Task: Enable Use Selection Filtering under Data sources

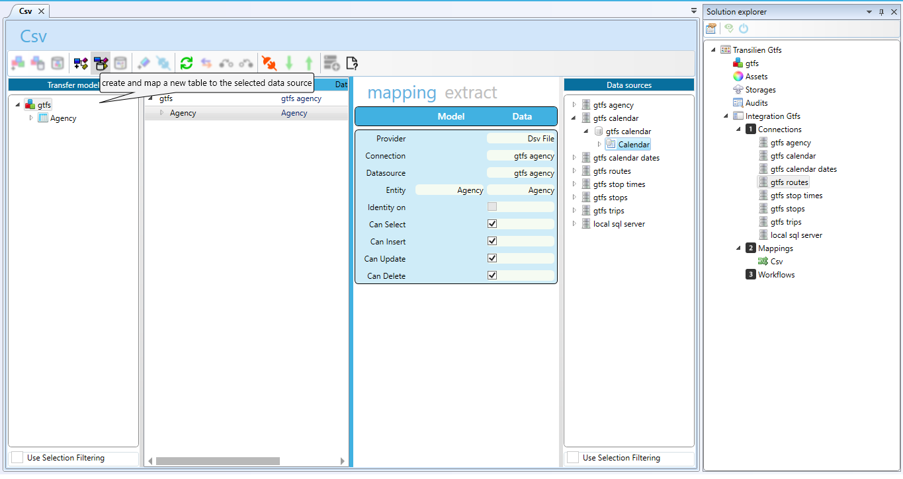Action: pos(572,458)
